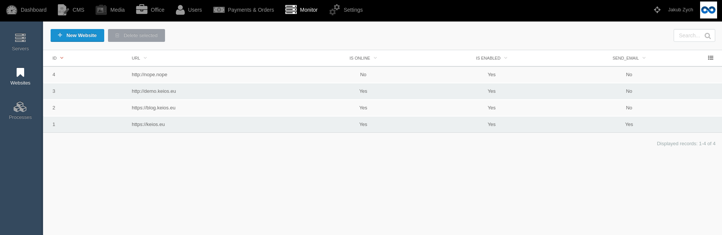
Task: Open the Dashboard menu label
Action: coord(34,10)
